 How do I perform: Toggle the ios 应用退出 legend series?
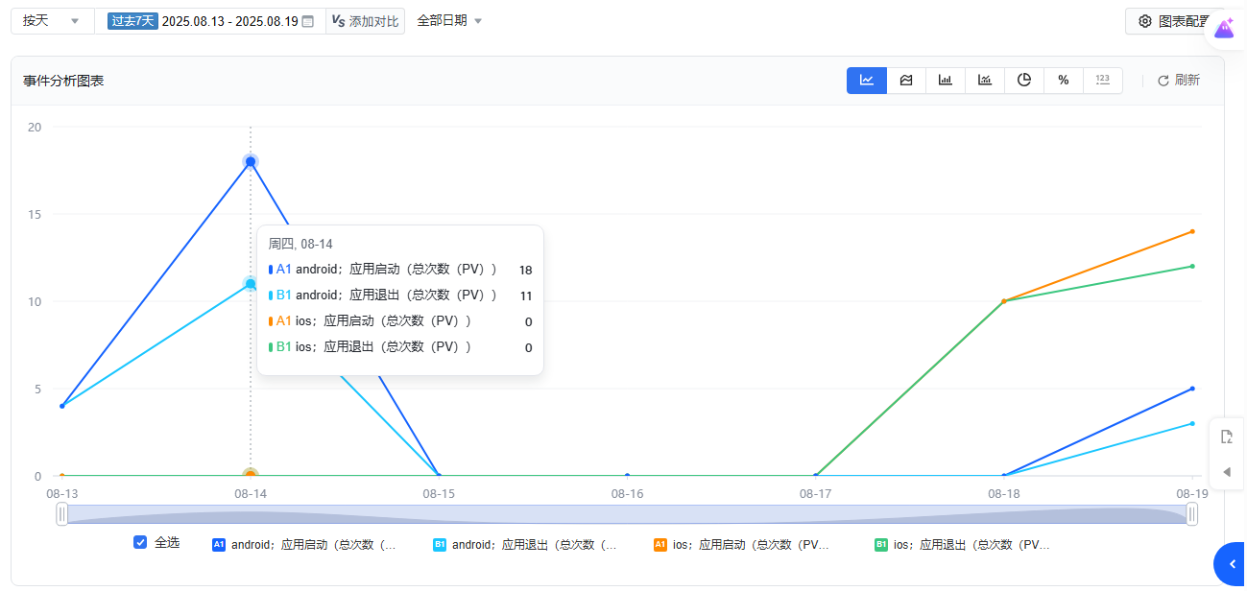pos(962,545)
